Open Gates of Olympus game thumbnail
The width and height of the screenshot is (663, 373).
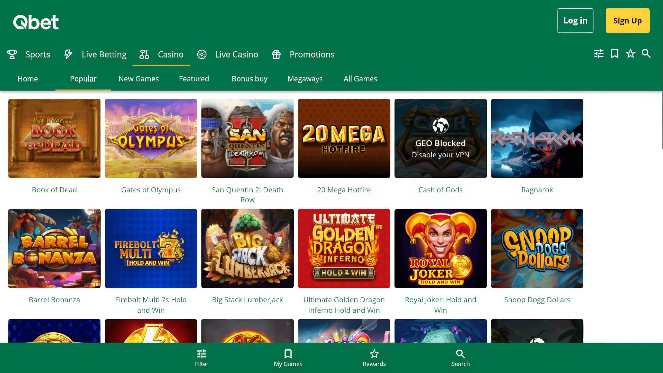pos(151,138)
